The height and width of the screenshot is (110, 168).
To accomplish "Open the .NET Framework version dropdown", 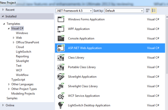I will (x=74, y=11).
